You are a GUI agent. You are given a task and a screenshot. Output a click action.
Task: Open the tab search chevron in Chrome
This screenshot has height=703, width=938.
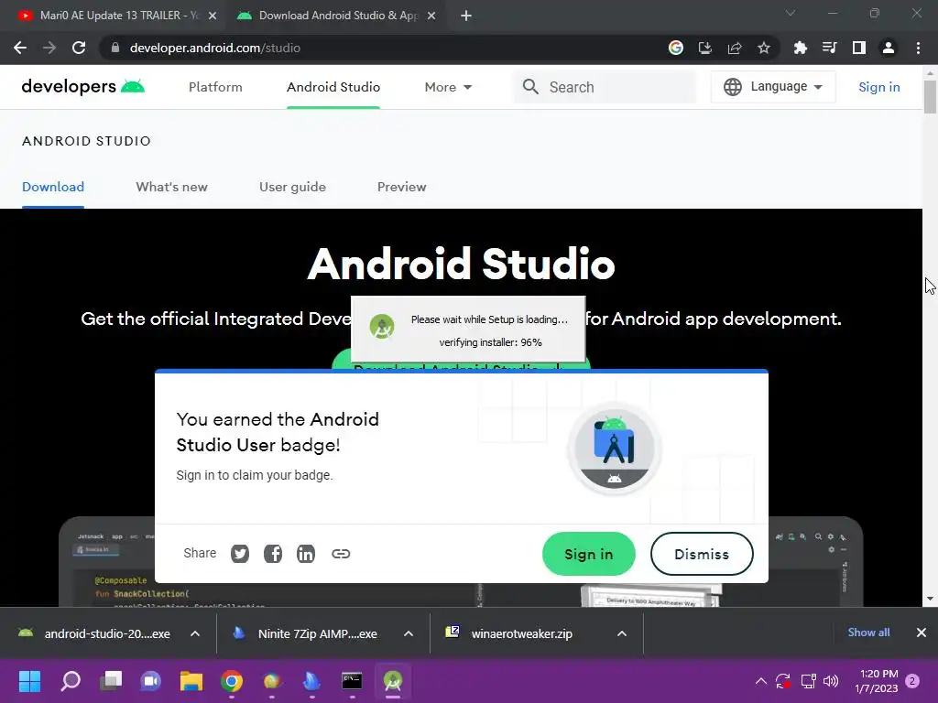[791, 13]
